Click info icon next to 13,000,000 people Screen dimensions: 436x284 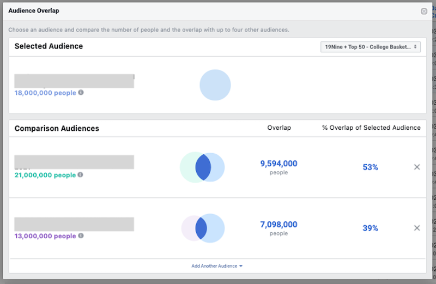coord(81,235)
